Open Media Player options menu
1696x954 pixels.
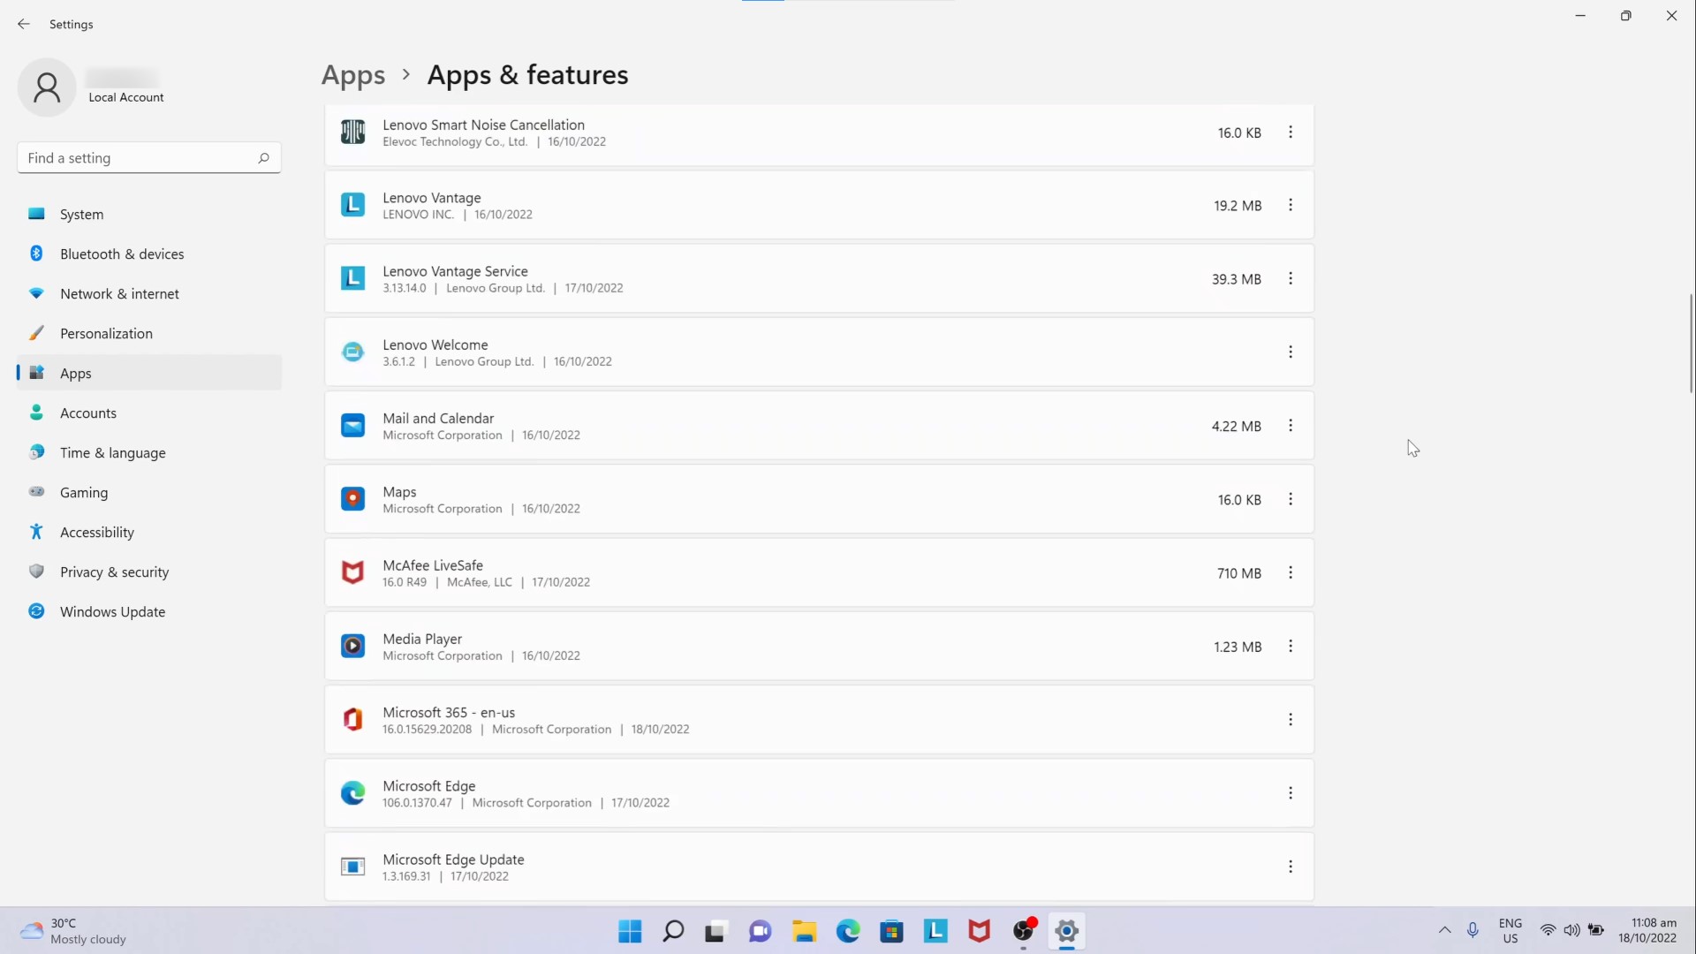[1291, 646]
